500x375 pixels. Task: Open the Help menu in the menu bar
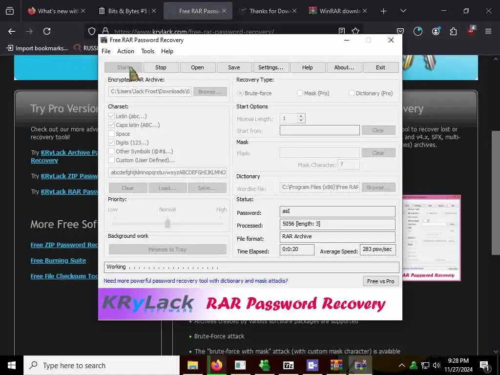pyautogui.click(x=167, y=51)
